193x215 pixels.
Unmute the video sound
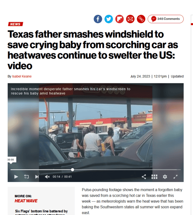click(47, 177)
